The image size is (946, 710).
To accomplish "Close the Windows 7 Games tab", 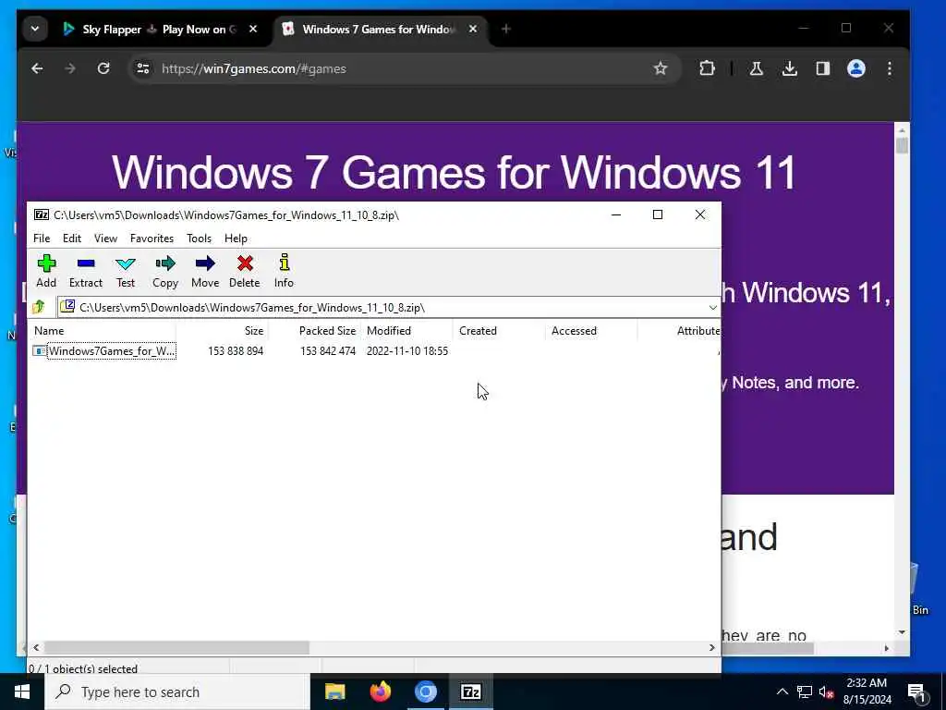I will click(x=473, y=29).
